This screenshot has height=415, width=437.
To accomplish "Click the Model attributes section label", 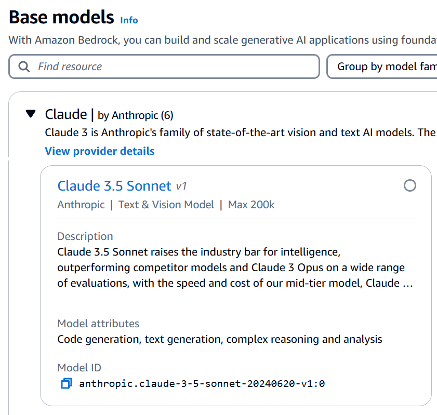I will [x=98, y=324].
